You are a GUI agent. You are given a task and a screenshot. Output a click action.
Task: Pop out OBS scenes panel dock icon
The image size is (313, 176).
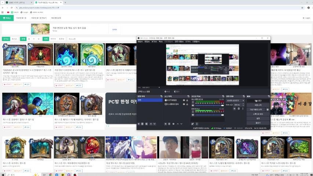click(161, 96)
